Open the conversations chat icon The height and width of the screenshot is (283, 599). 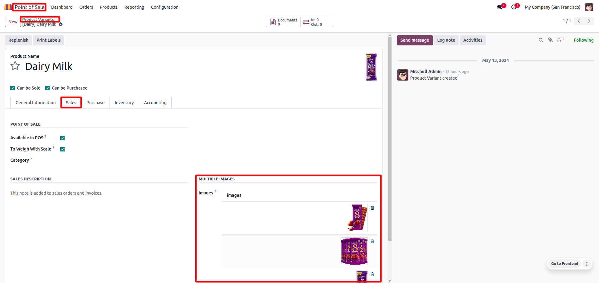pos(500,7)
